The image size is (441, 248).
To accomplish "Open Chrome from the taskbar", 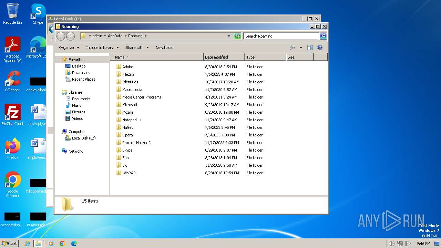I will 62,244.
